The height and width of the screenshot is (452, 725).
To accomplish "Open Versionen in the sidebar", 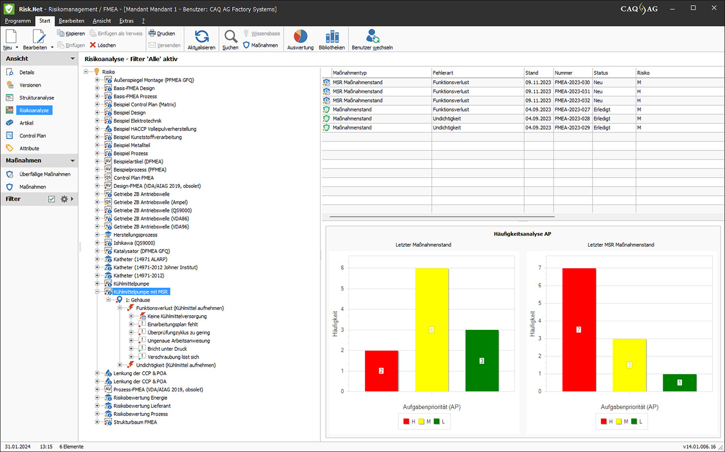I will click(30, 85).
